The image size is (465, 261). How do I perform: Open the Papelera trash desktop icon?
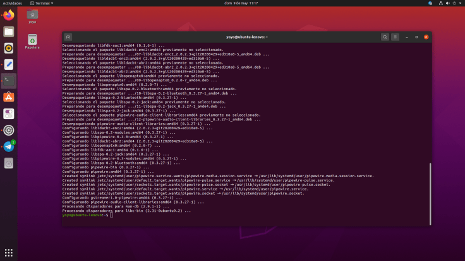coord(32,40)
